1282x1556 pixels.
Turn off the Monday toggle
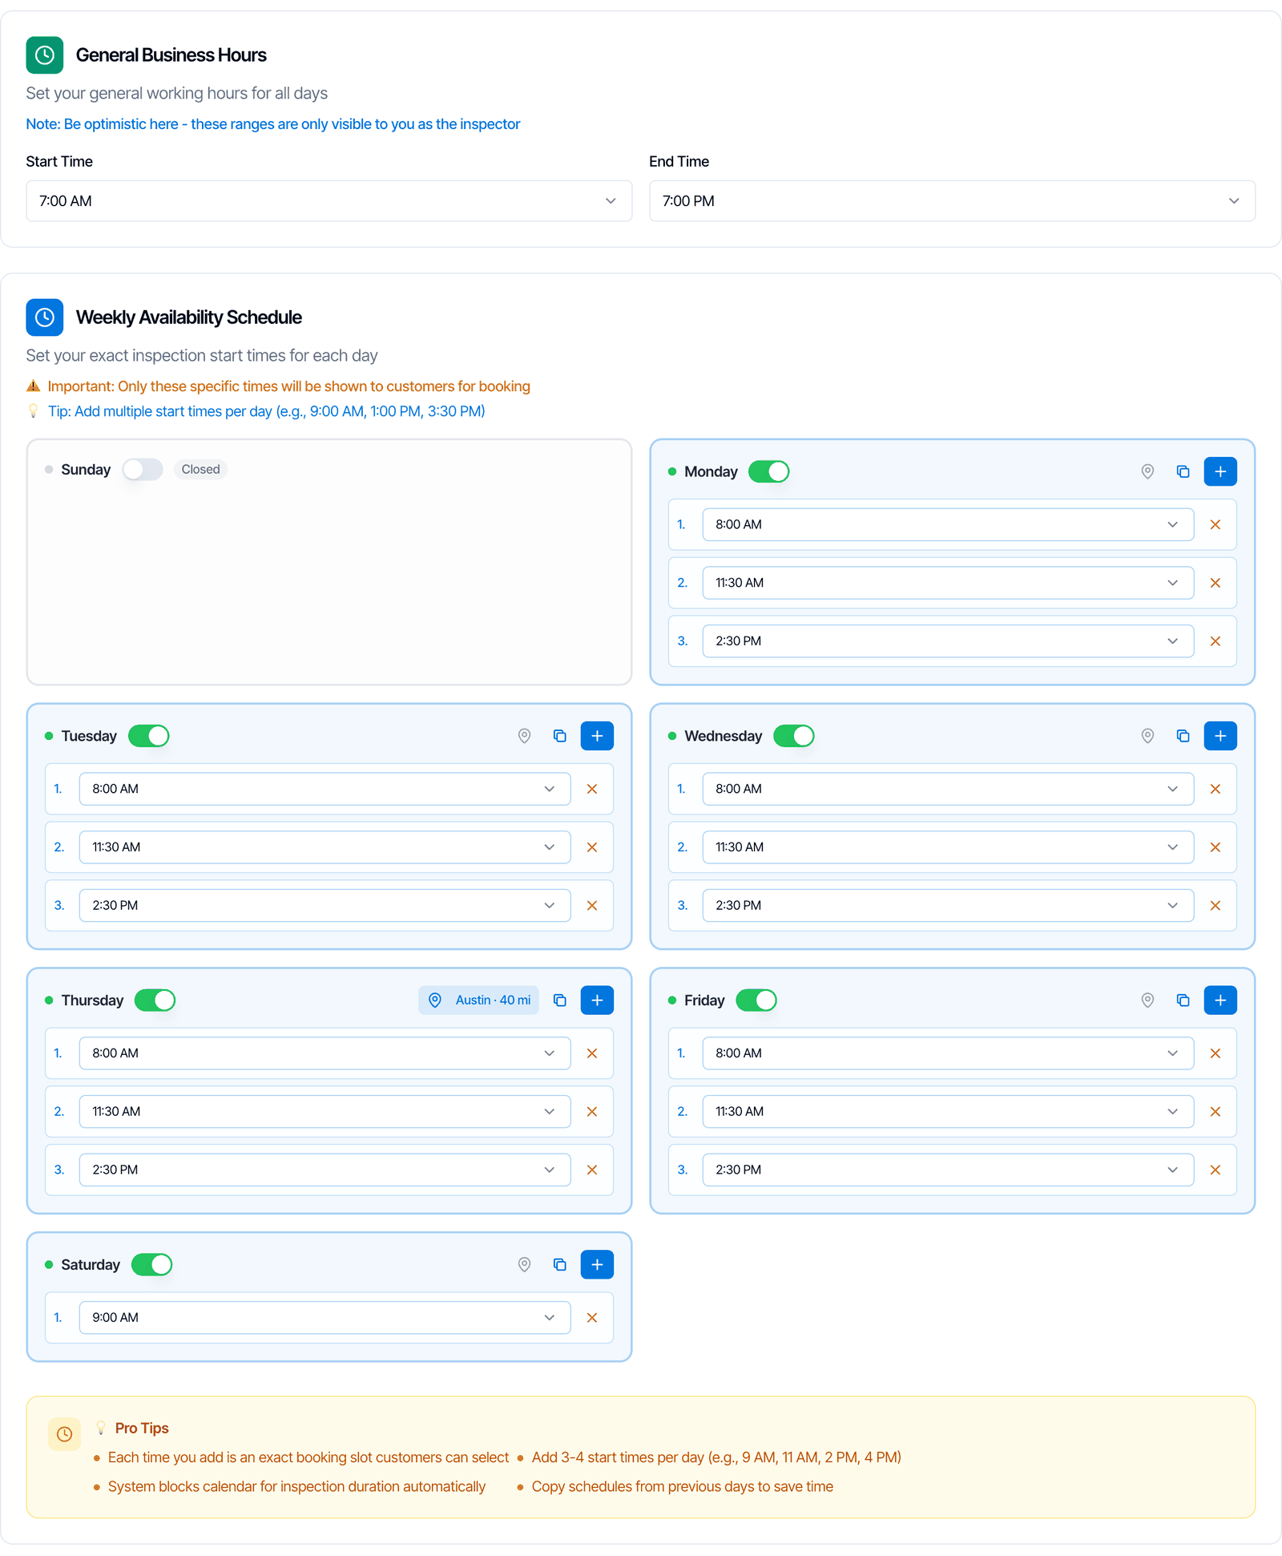[769, 471]
